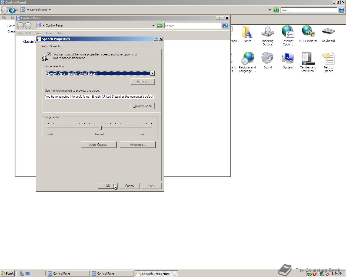
Task: Click the Cancel button
Action: pyautogui.click(x=130, y=186)
